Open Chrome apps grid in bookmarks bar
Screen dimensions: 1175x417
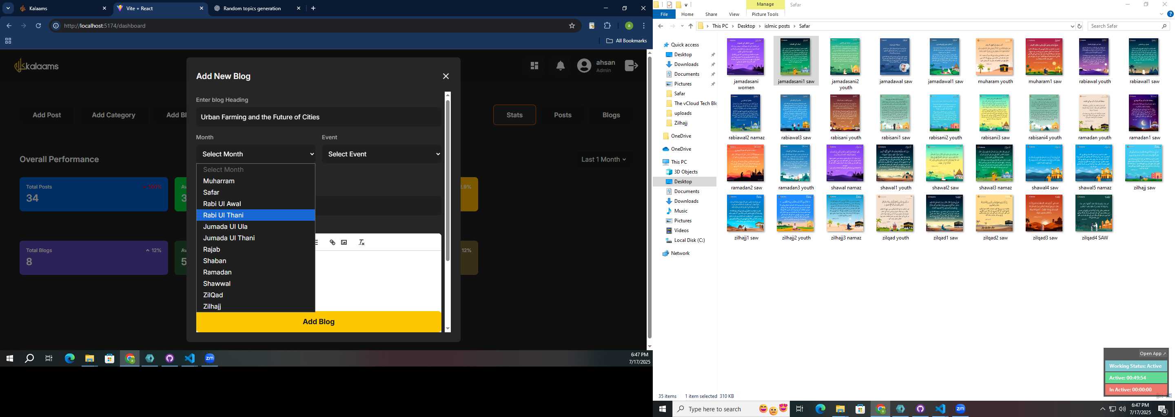8,41
